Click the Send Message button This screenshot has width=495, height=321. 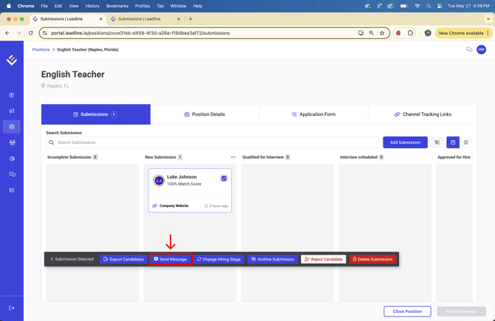(x=171, y=259)
